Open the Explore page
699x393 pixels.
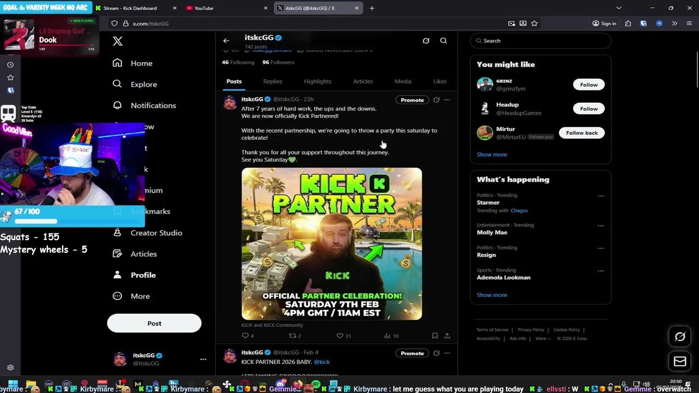click(x=135, y=84)
